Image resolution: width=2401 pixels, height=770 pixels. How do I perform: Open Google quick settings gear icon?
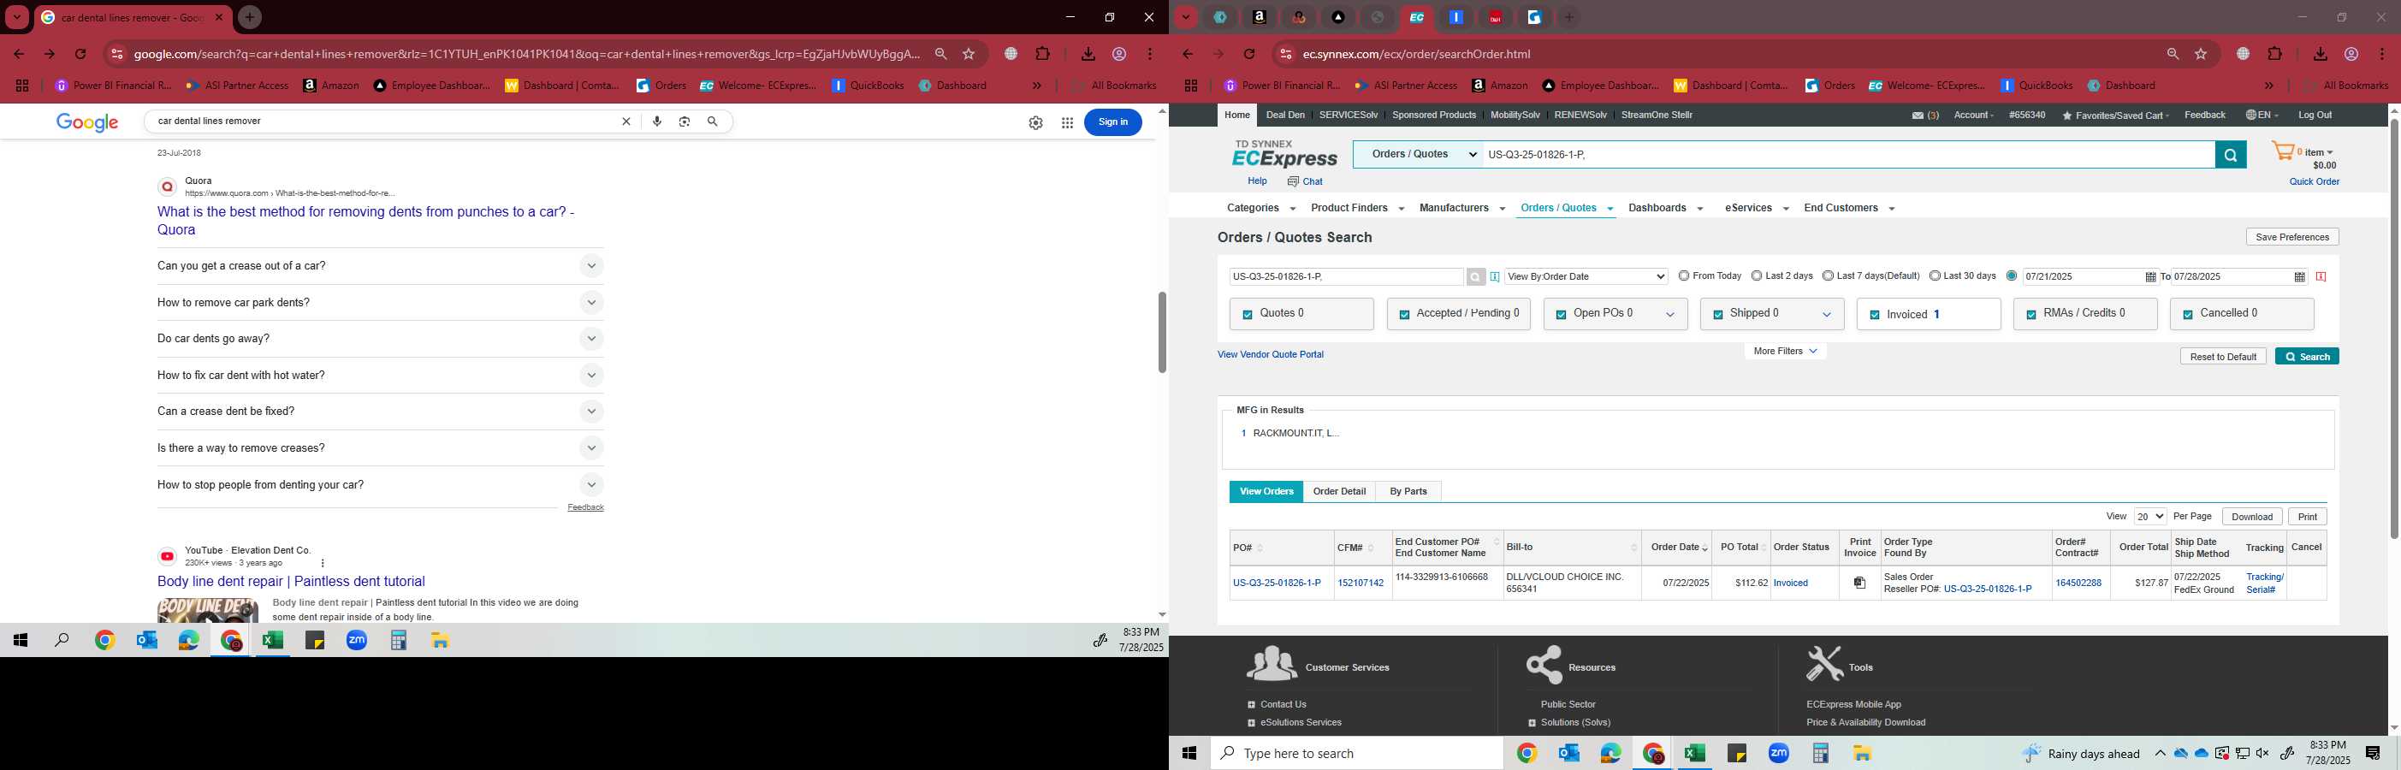pos(1035,122)
